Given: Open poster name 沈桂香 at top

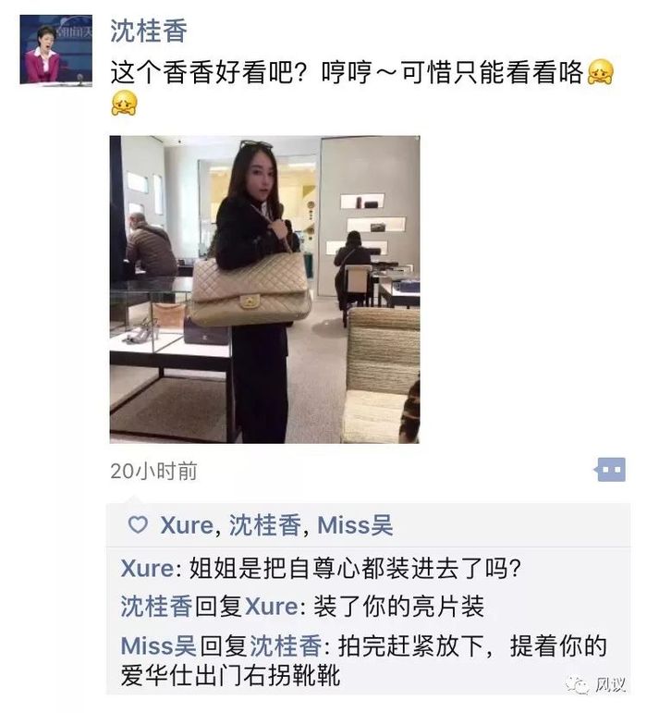Looking at the screenshot, I should 149,31.
